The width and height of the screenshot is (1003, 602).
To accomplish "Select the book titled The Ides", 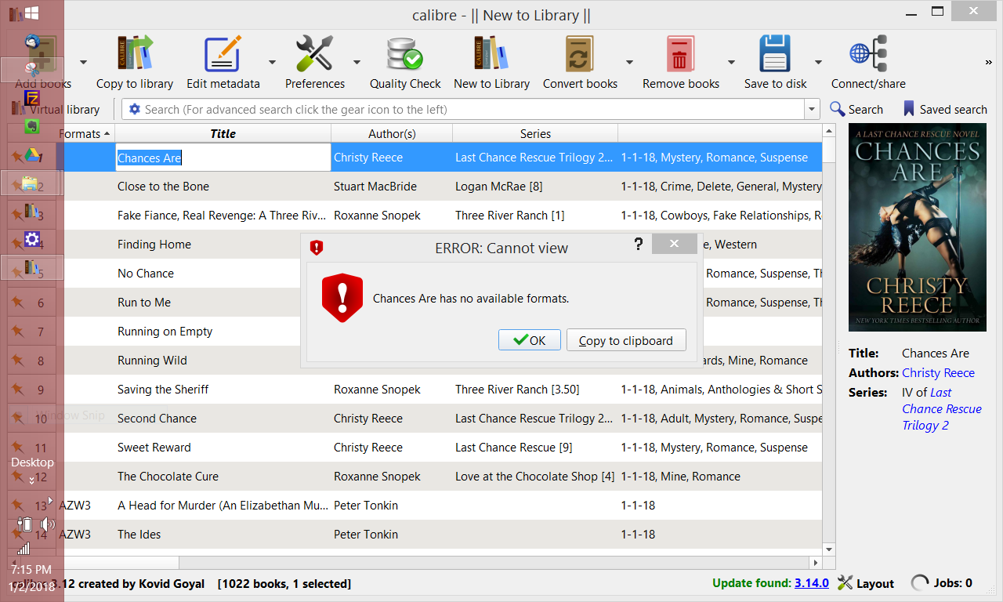I will pyautogui.click(x=139, y=535).
